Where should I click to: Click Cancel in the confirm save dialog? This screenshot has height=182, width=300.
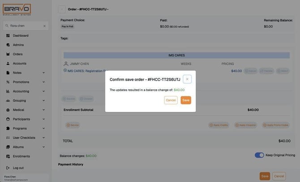tap(171, 100)
